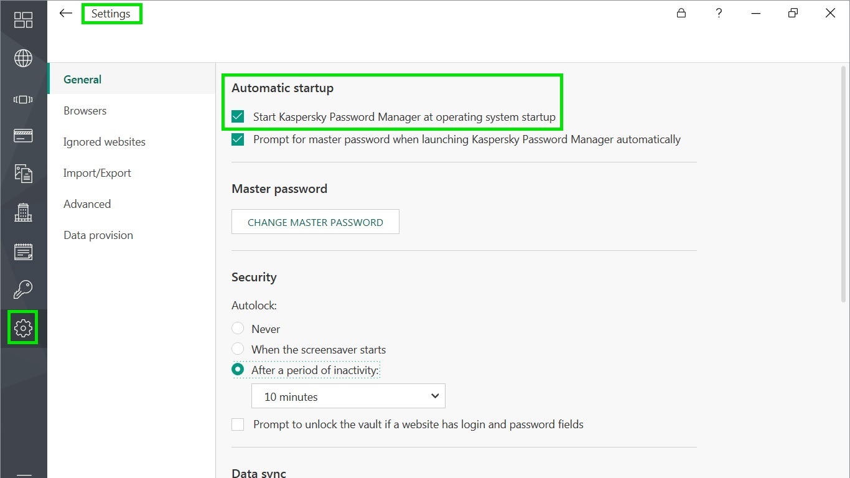850x478 pixels.
Task: Click the Master password heading
Action: (279, 189)
